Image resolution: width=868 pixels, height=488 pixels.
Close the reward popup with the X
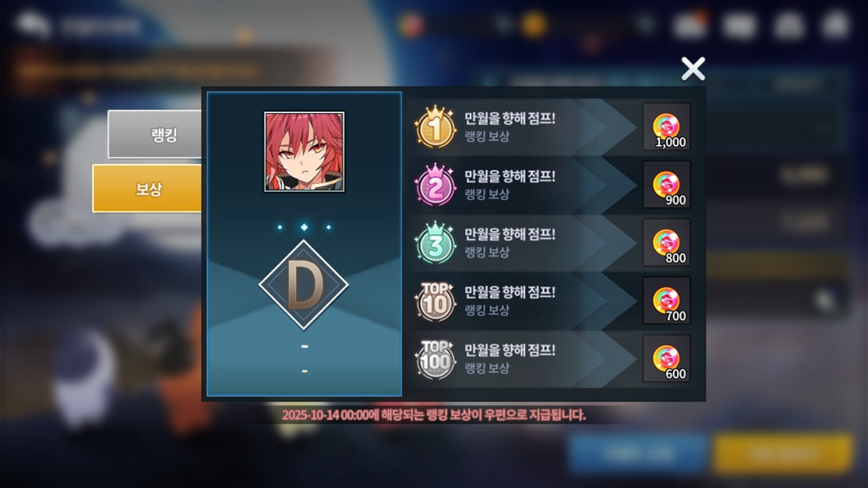pos(693,69)
